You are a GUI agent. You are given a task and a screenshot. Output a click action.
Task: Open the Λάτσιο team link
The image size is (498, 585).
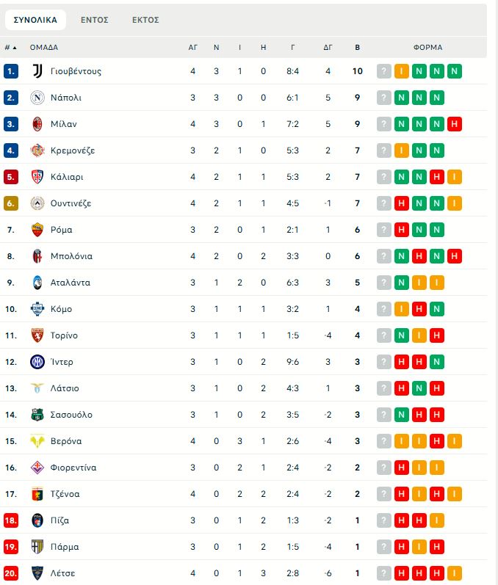pos(65,388)
